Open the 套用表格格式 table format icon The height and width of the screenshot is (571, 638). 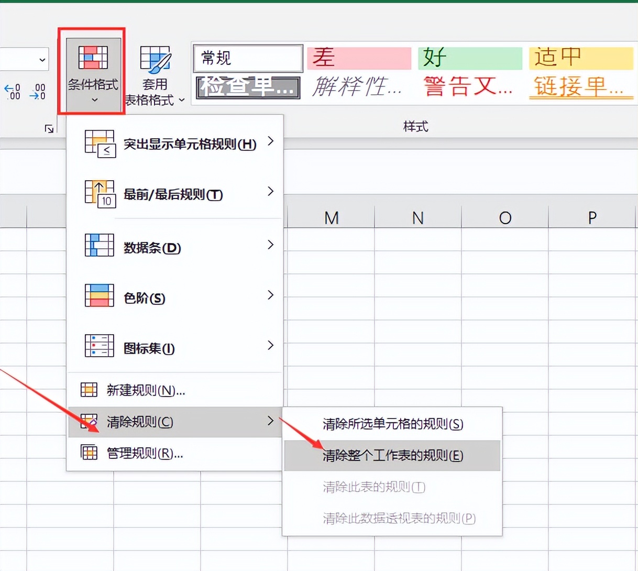point(155,59)
